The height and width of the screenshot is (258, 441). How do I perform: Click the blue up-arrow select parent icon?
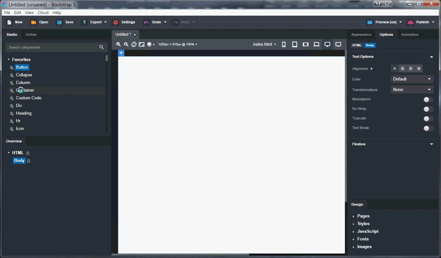pyautogui.click(x=121, y=53)
